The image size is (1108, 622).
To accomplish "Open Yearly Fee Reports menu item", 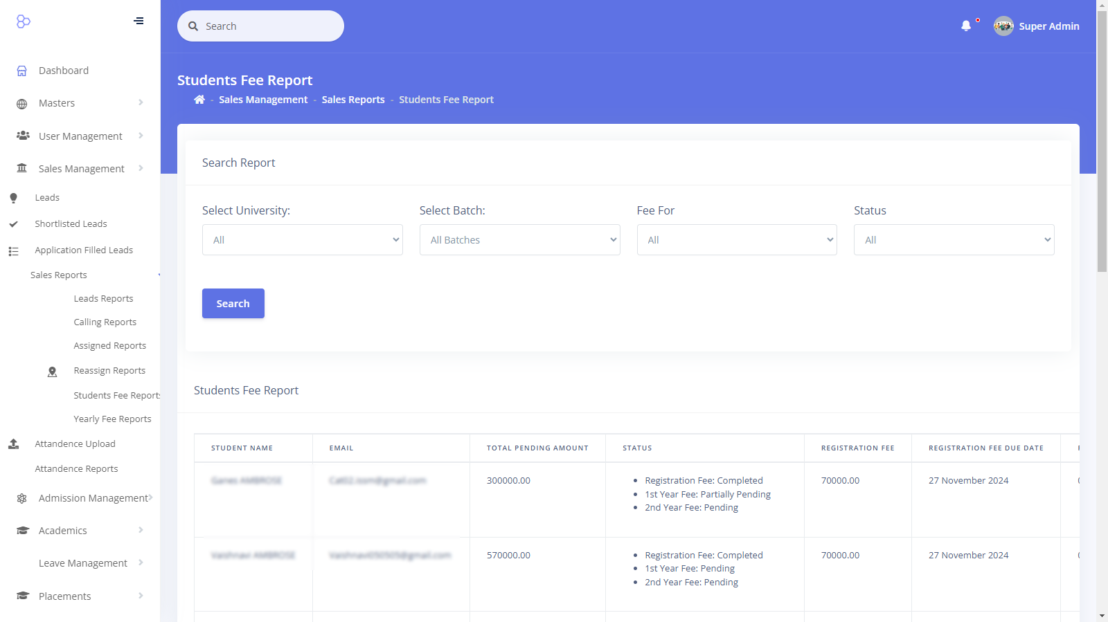I will click(x=112, y=419).
